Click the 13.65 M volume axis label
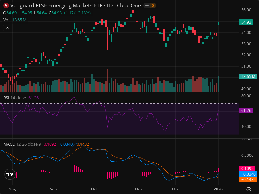 (x=248, y=77)
